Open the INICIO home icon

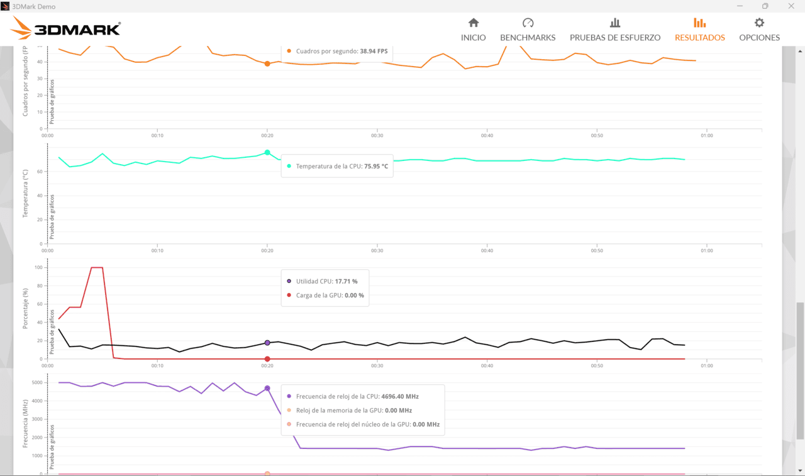click(474, 23)
